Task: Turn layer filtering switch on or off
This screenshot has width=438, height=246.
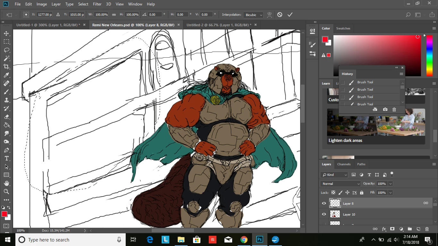Action: pyautogui.click(x=392, y=174)
